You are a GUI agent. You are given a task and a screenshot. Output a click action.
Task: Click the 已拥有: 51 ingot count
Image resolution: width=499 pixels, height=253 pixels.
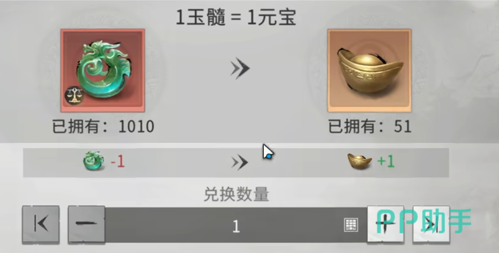tap(370, 126)
